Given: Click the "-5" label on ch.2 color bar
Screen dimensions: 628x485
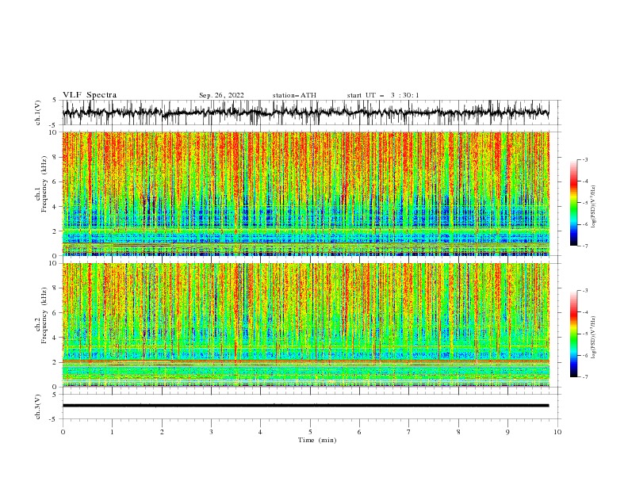Looking at the screenshot, I should point(585,334).
